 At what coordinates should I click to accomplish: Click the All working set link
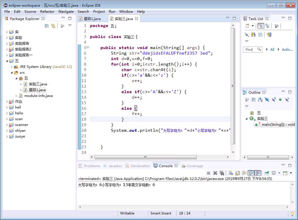coord(272,49)
